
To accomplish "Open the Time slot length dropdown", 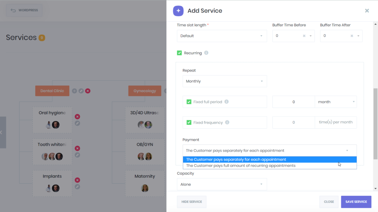I will click(x=222, y=36).
